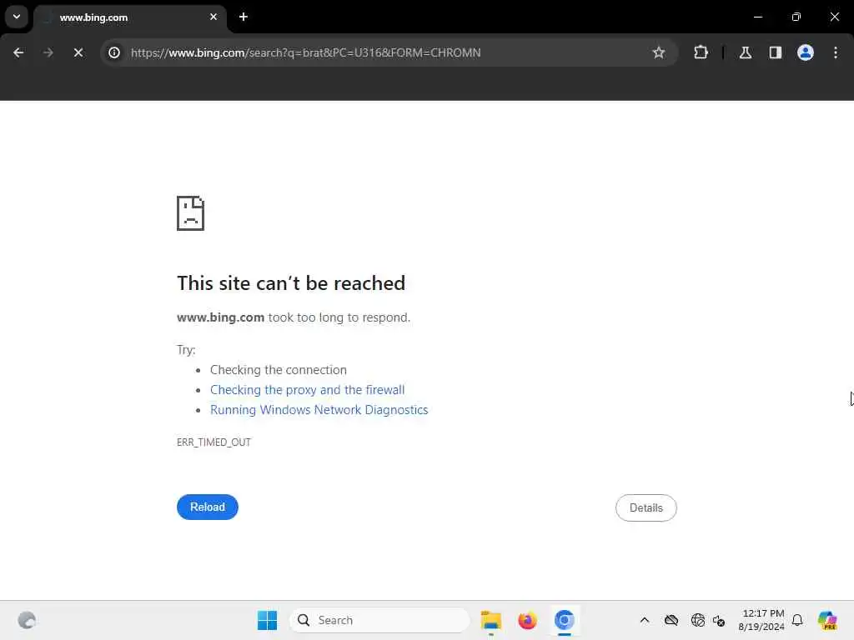Screen dimensions: 854x640
Task: Launch Firefox from the taskbar
Action: pyautogui.click(x=527, y=620)
